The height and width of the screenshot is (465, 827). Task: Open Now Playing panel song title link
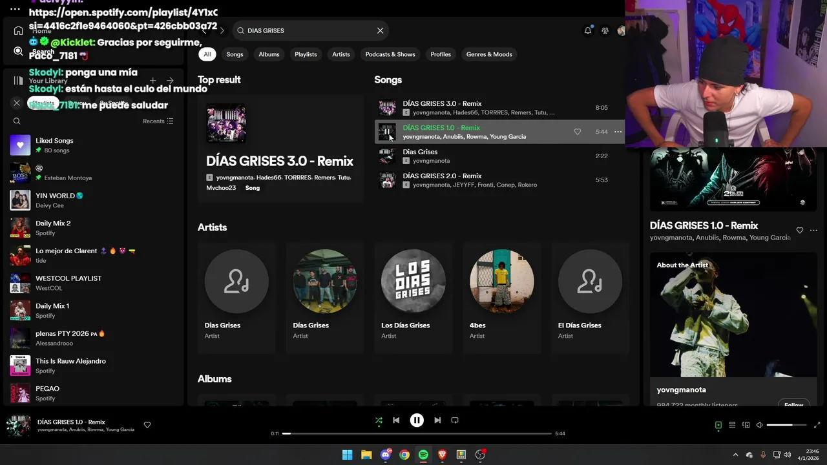click(704, 225)
